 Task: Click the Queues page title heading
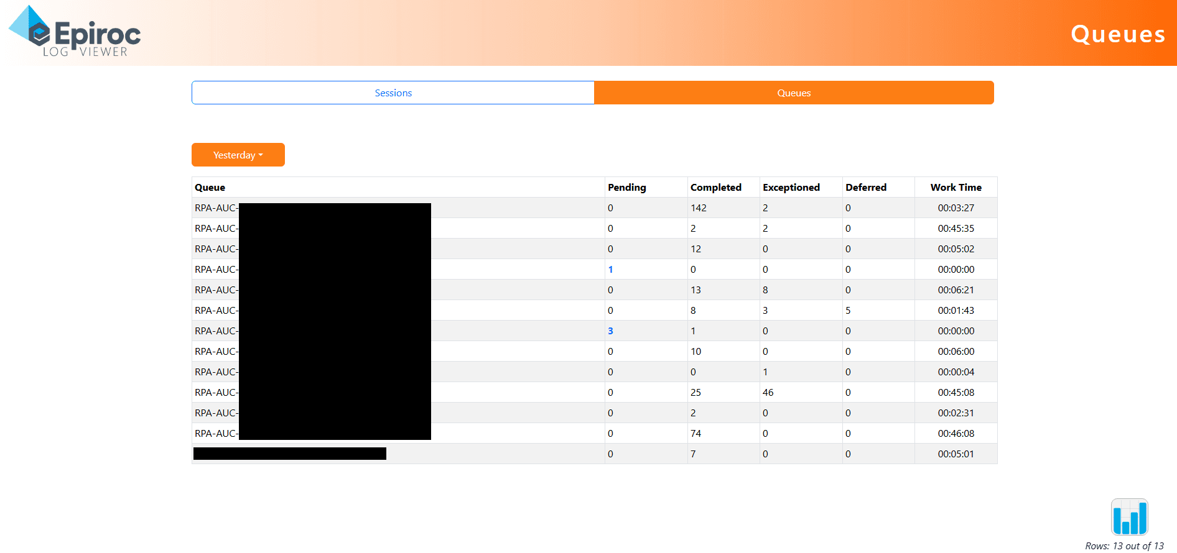[x=1117, y=34]
